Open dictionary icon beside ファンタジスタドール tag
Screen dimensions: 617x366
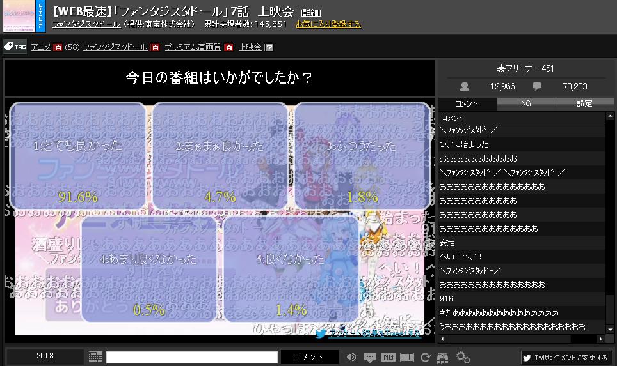pyautogui.click(x=155, y=47)
